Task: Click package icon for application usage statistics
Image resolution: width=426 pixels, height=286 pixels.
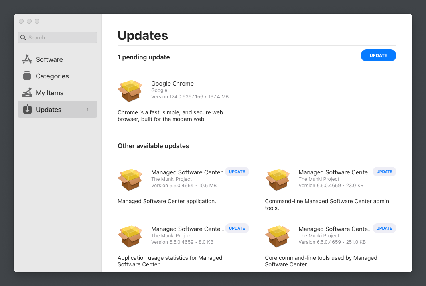Action: click(x=130, y=236)
